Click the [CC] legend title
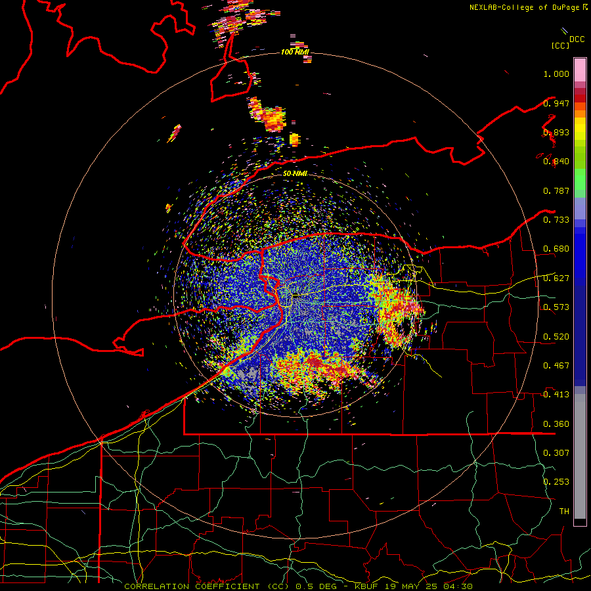591x591 pixels. [560, 45]
